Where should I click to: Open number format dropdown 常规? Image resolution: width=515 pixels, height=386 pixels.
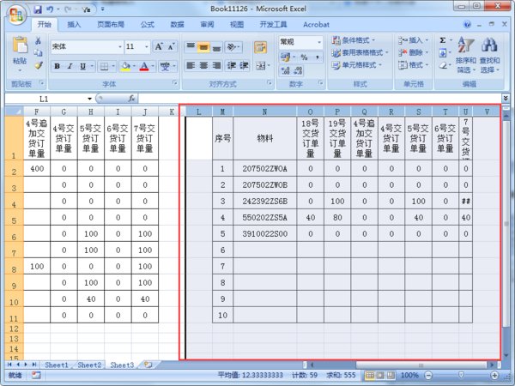(x=319, y=42)
